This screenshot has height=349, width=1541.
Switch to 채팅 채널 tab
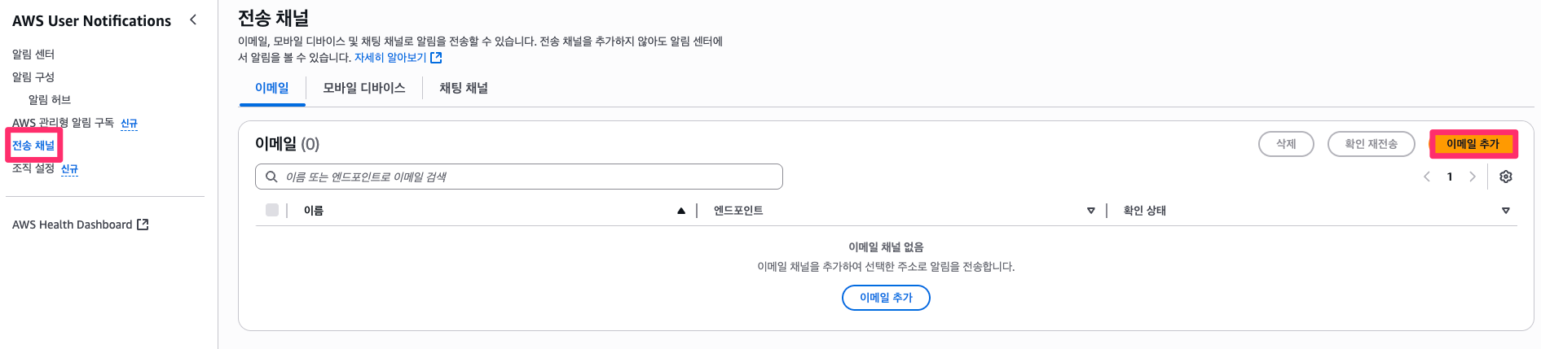(464, 88)
